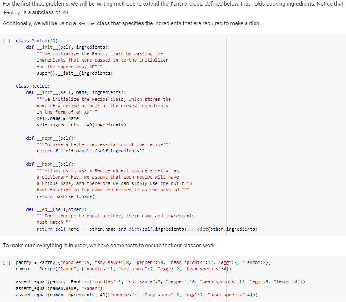Click Pantry's 'def __init__(self, ingredients):' line
This screenshot has height=302, width=346.
point(68,47)
